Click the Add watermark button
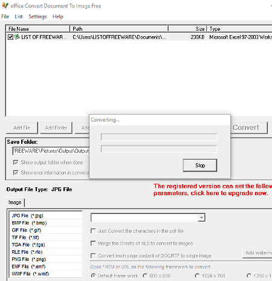 257,253
